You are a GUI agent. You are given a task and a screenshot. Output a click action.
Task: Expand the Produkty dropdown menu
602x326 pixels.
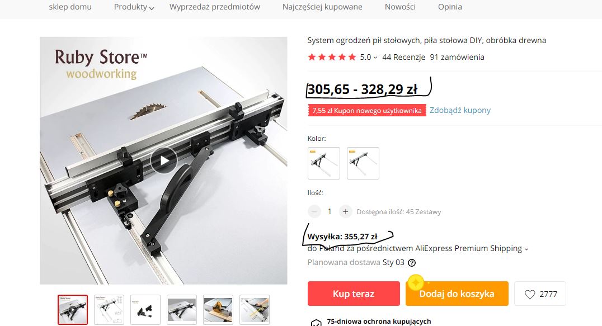click(x=134, y=7)
